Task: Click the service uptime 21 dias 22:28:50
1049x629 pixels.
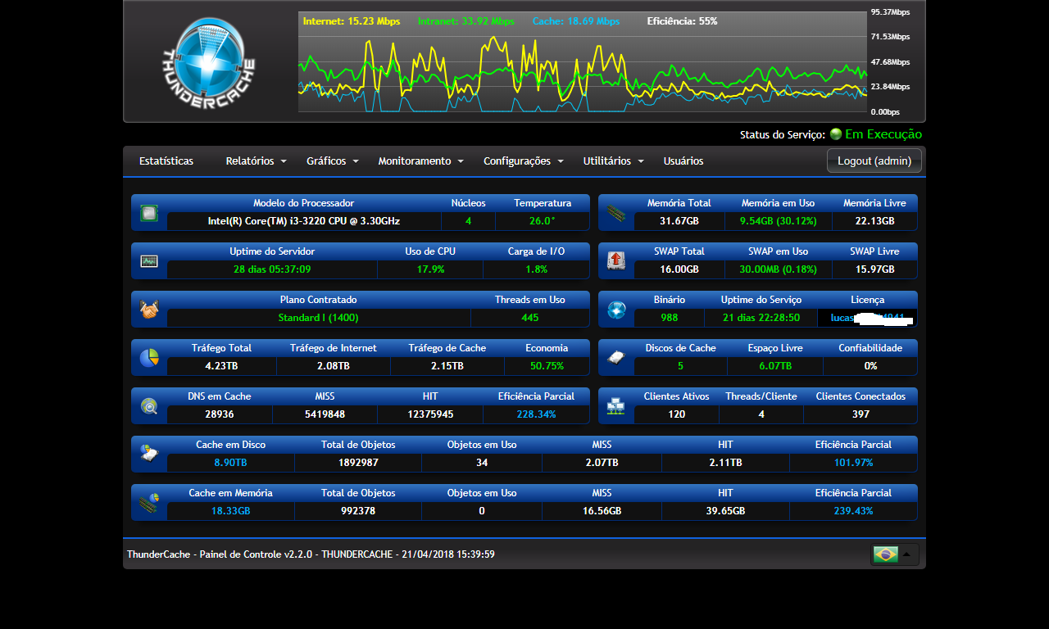Action: coord(761,318)
